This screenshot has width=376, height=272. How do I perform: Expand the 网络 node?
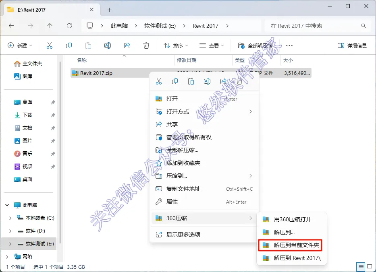7,257
